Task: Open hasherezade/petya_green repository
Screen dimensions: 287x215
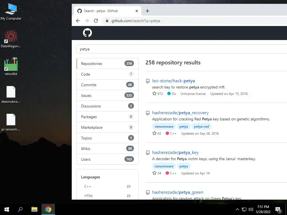Action: 177,192
